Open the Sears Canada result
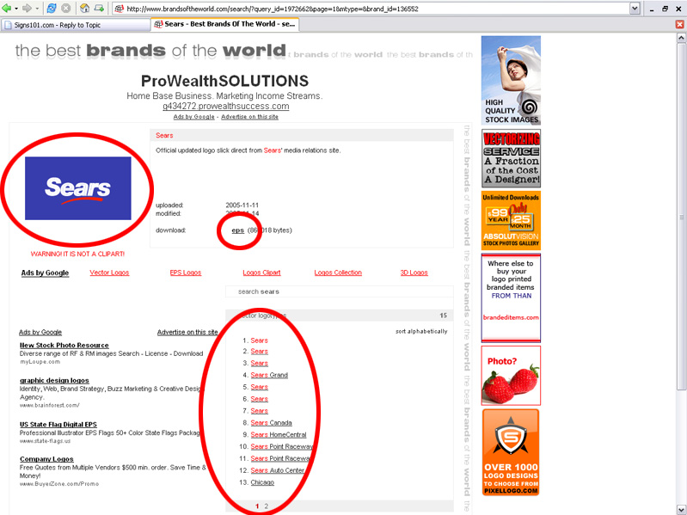The width and height of the screenshot is (687, 515). [x=271, y=423]
